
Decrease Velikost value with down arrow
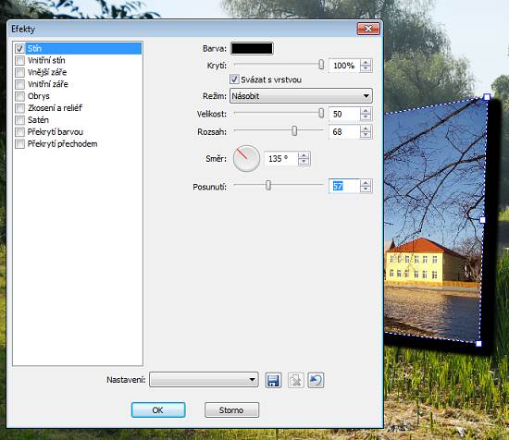(x=366, y=117)
